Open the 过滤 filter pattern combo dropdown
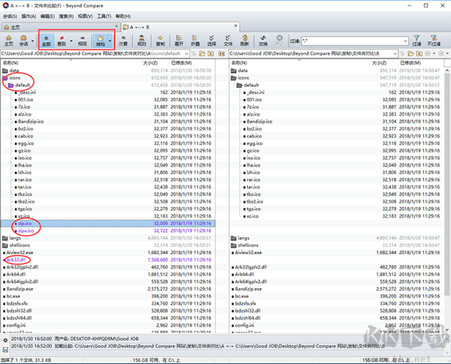 pyautogui.click(x=405, y=41)
